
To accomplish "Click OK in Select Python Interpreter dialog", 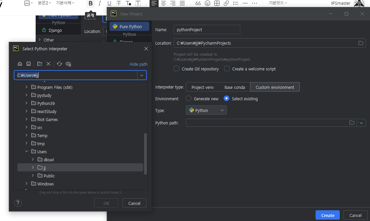I will click(x=106, y=203).
